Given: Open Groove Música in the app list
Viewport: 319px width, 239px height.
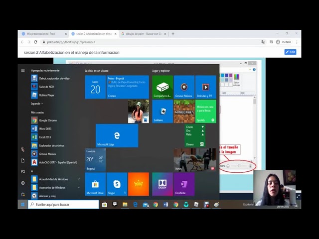Looking at the screenshot, I should click(43, 154).
